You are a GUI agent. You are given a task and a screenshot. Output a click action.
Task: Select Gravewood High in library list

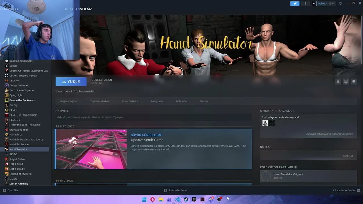[x=19, y=130]
